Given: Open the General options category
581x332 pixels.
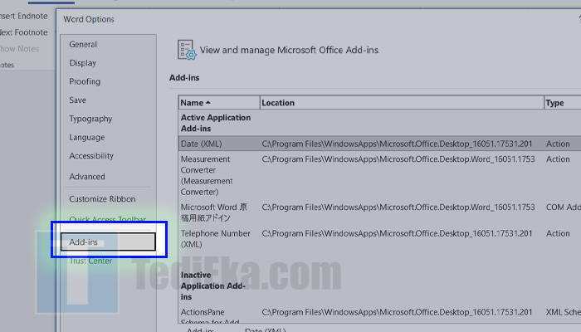Looking at the screenshot, I should (83, 45).
